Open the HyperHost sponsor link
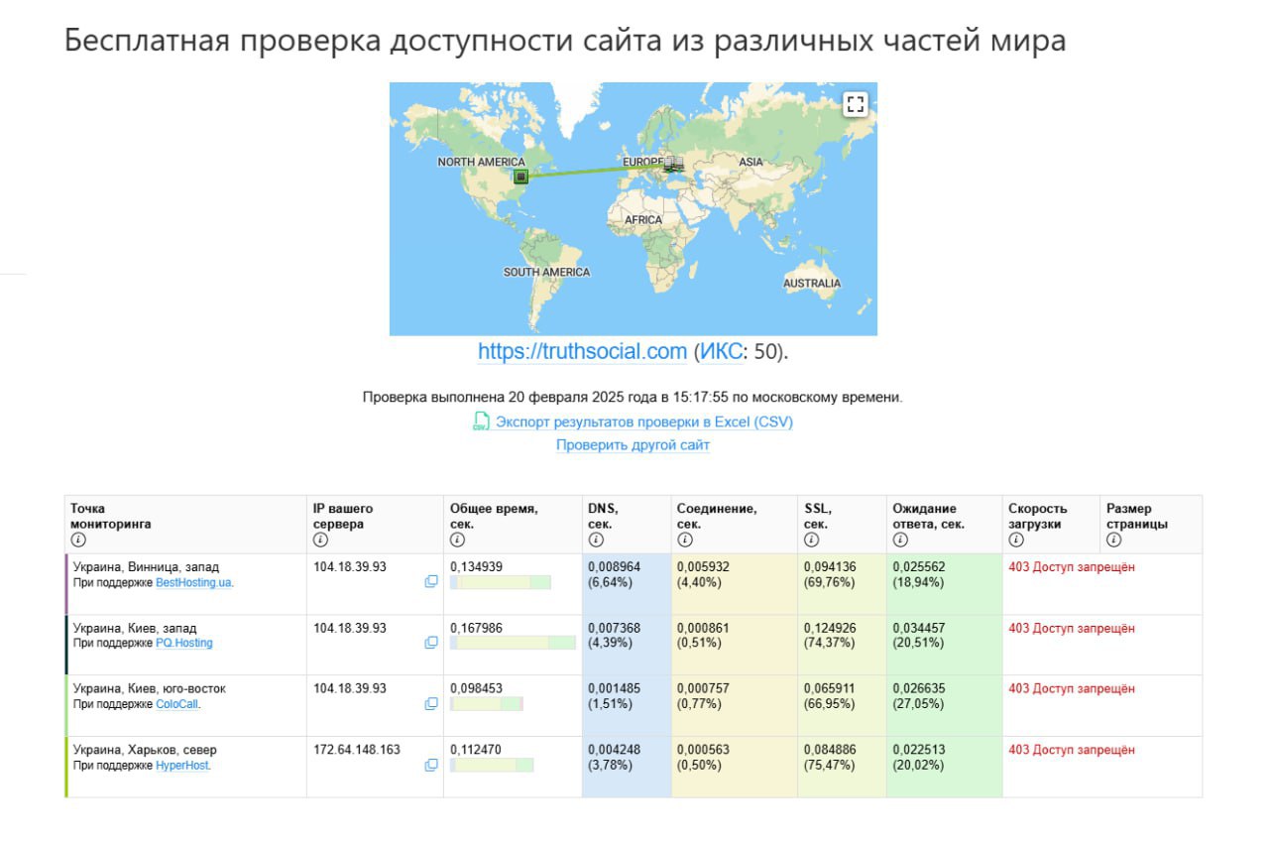Image resolution: width=1269 pixels, height=843 pixels. click(x=182, y=765)
